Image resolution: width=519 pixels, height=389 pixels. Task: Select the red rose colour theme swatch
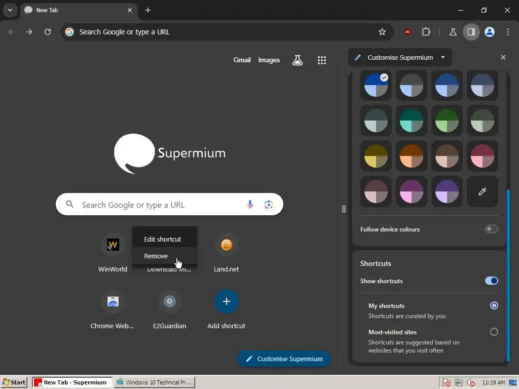point(483,156)
